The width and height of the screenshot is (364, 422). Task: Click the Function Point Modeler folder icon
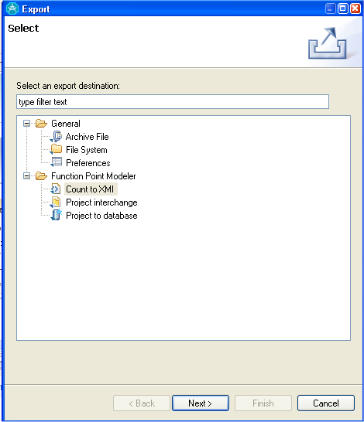41,175
